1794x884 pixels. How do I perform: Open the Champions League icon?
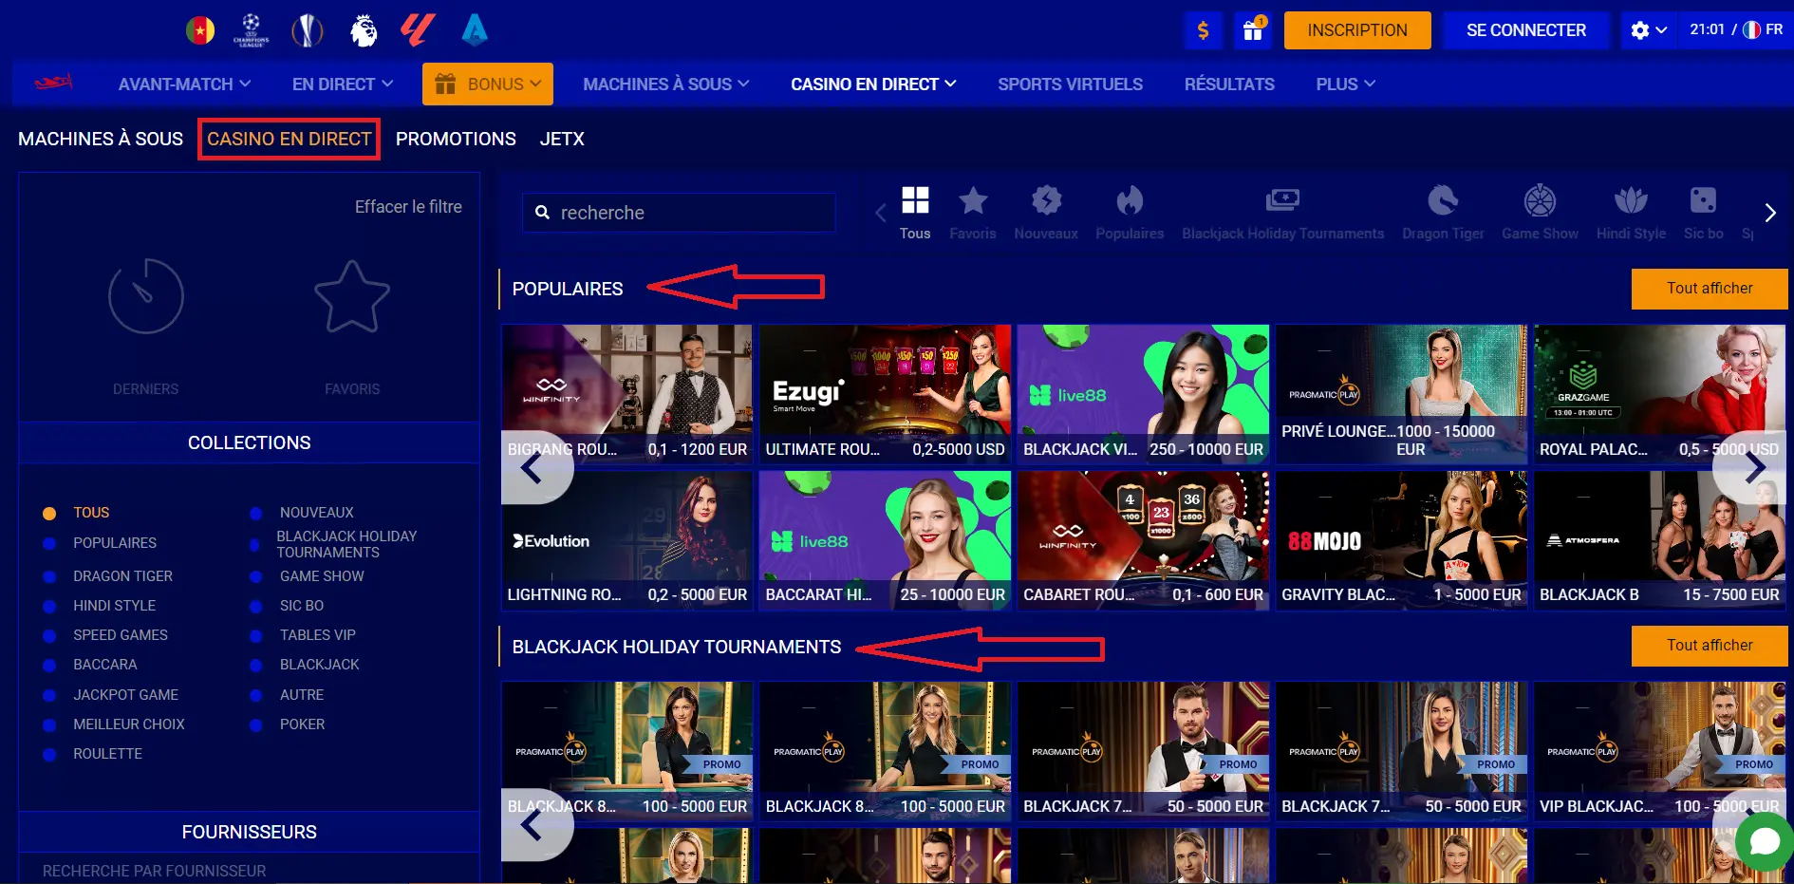(251, 30)
